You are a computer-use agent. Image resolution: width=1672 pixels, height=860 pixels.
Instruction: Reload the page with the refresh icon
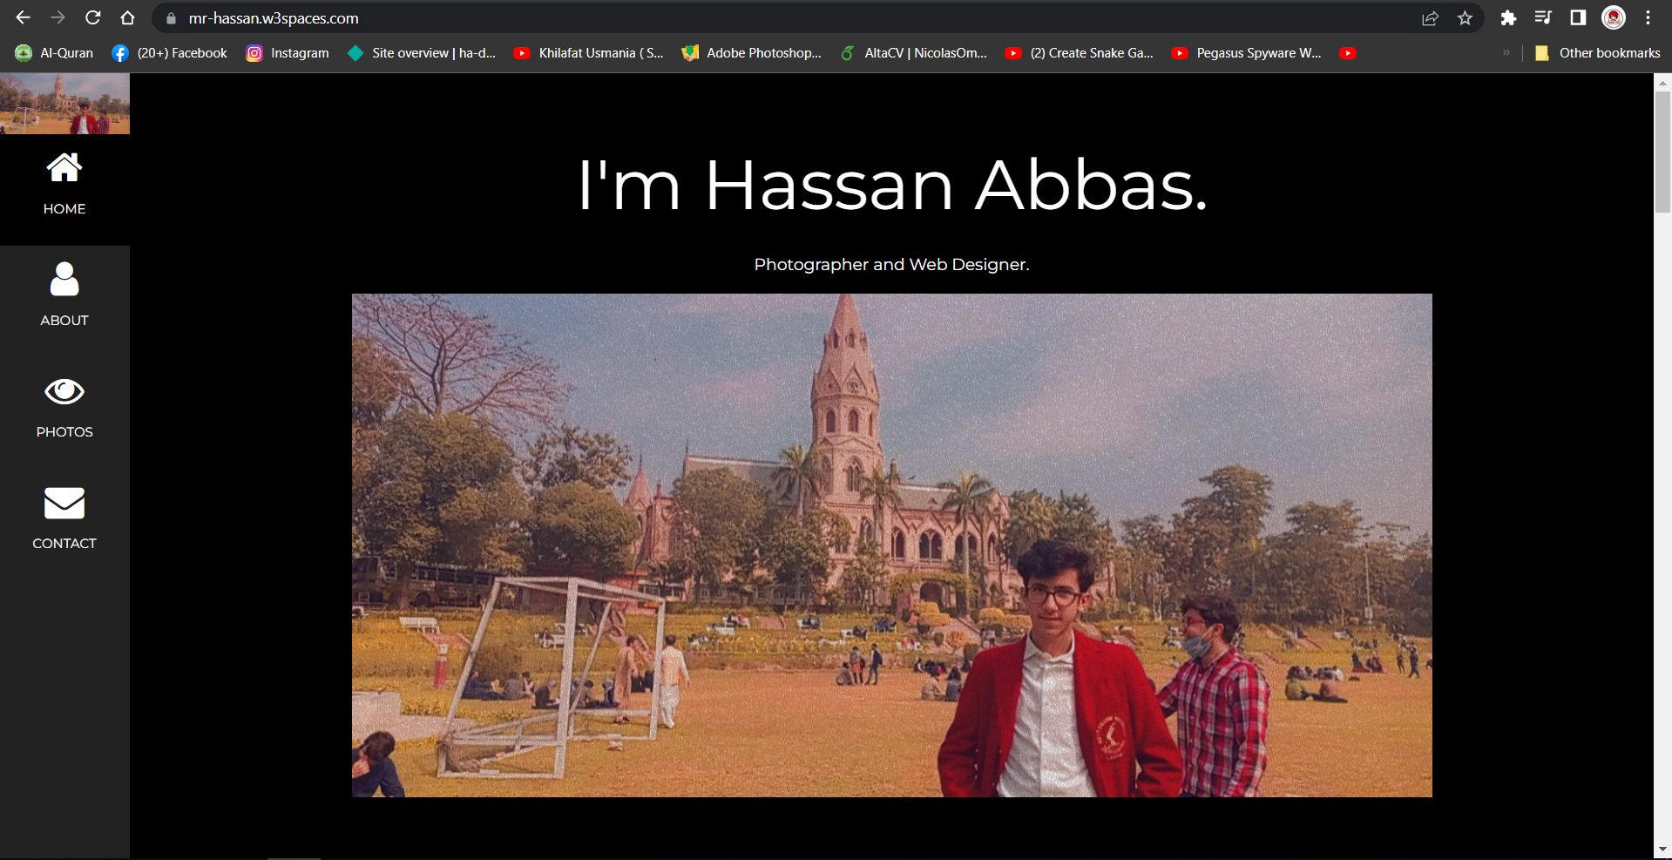pos(93,17)
